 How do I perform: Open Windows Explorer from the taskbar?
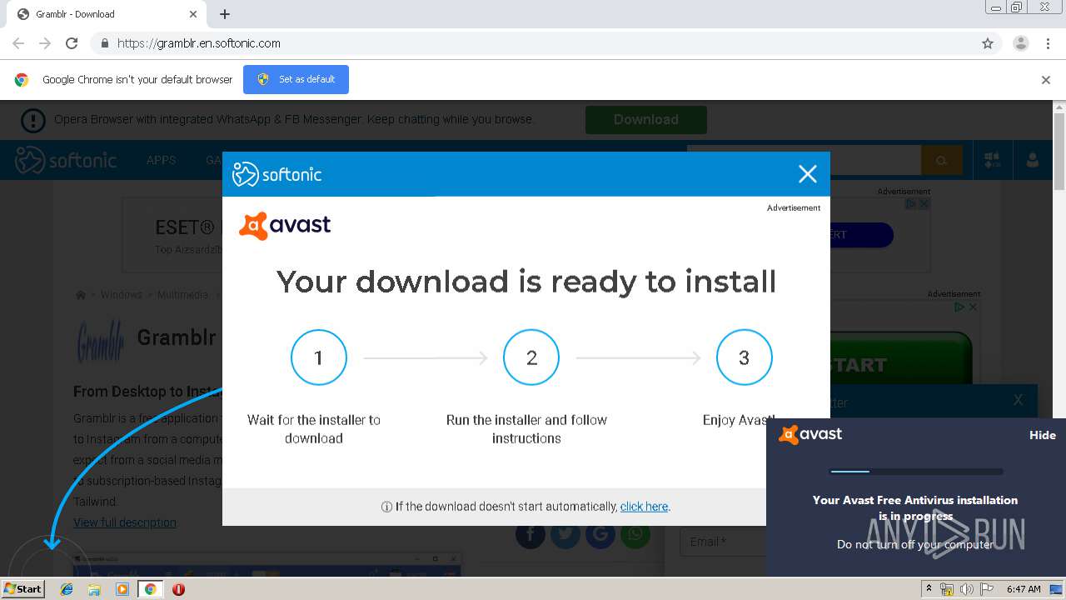94,589
